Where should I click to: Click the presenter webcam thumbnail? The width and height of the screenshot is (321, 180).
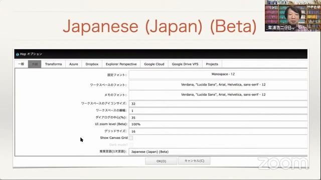293,15
